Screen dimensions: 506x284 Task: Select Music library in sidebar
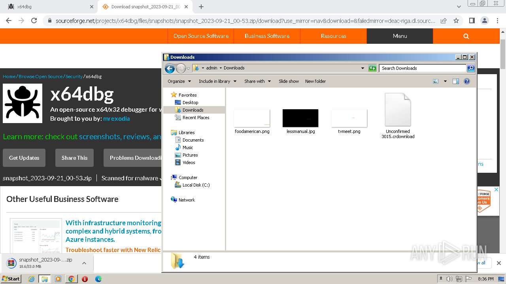click(x=188, y=148)
